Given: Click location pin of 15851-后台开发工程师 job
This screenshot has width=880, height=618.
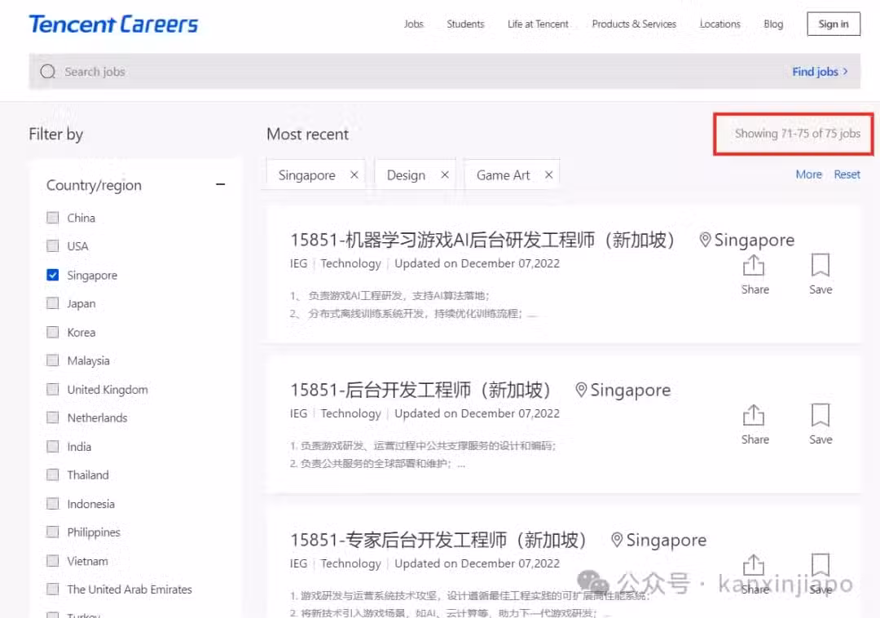Looking at the screenshot, I should [581, 390].
